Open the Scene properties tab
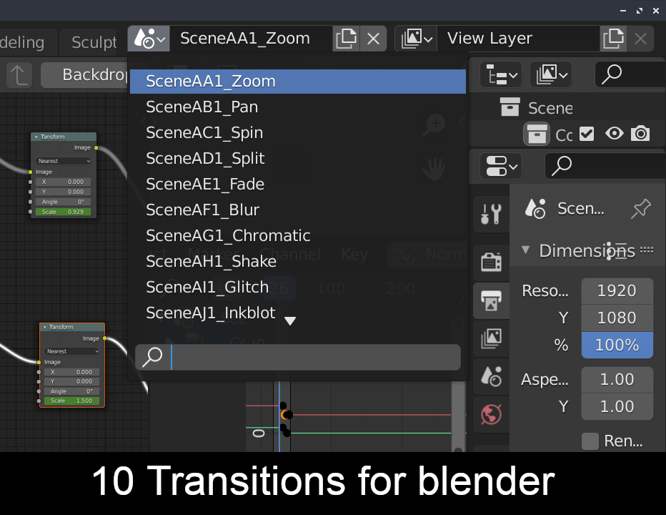666x515 pixels. coord(492,376)
